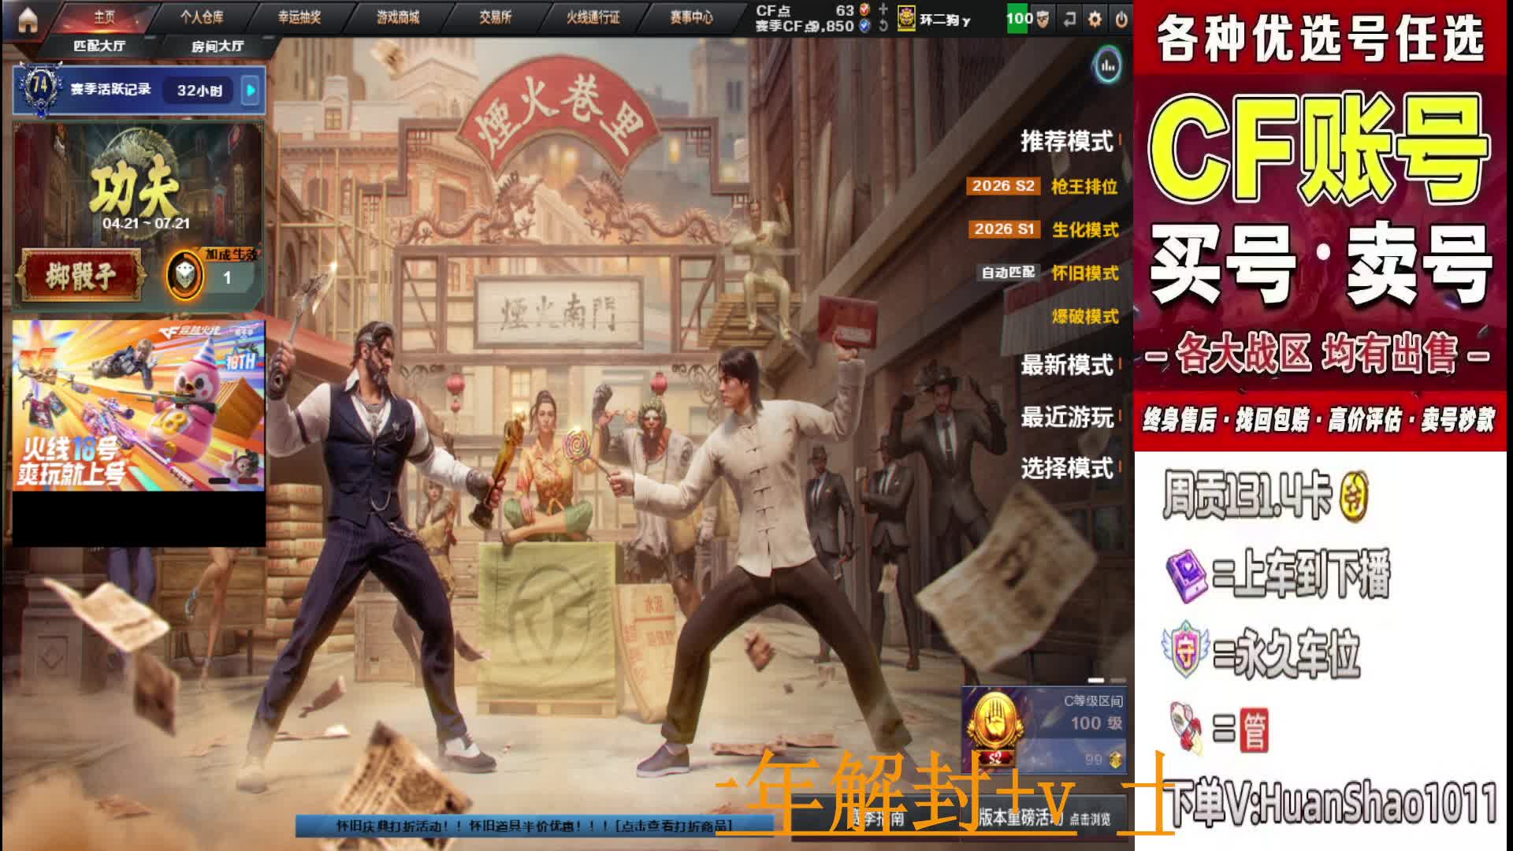Open the 赛事中心 tab

[691, 17]
